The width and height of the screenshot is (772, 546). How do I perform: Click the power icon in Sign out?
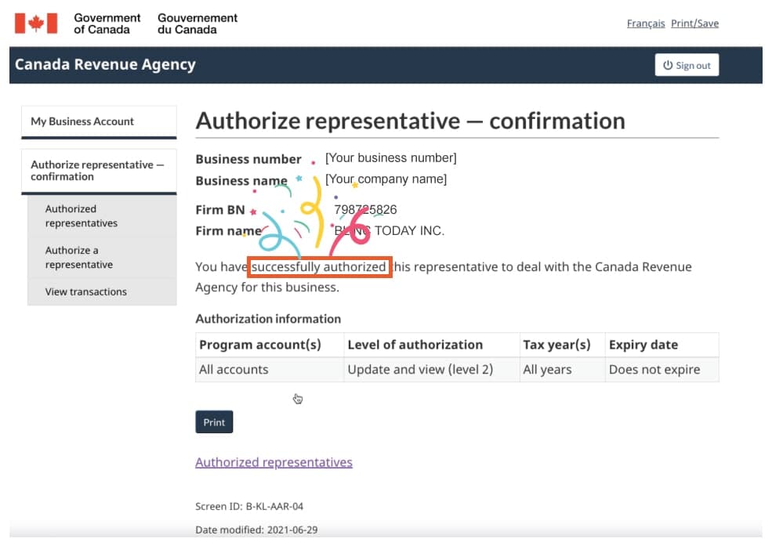tap(668, 65)
